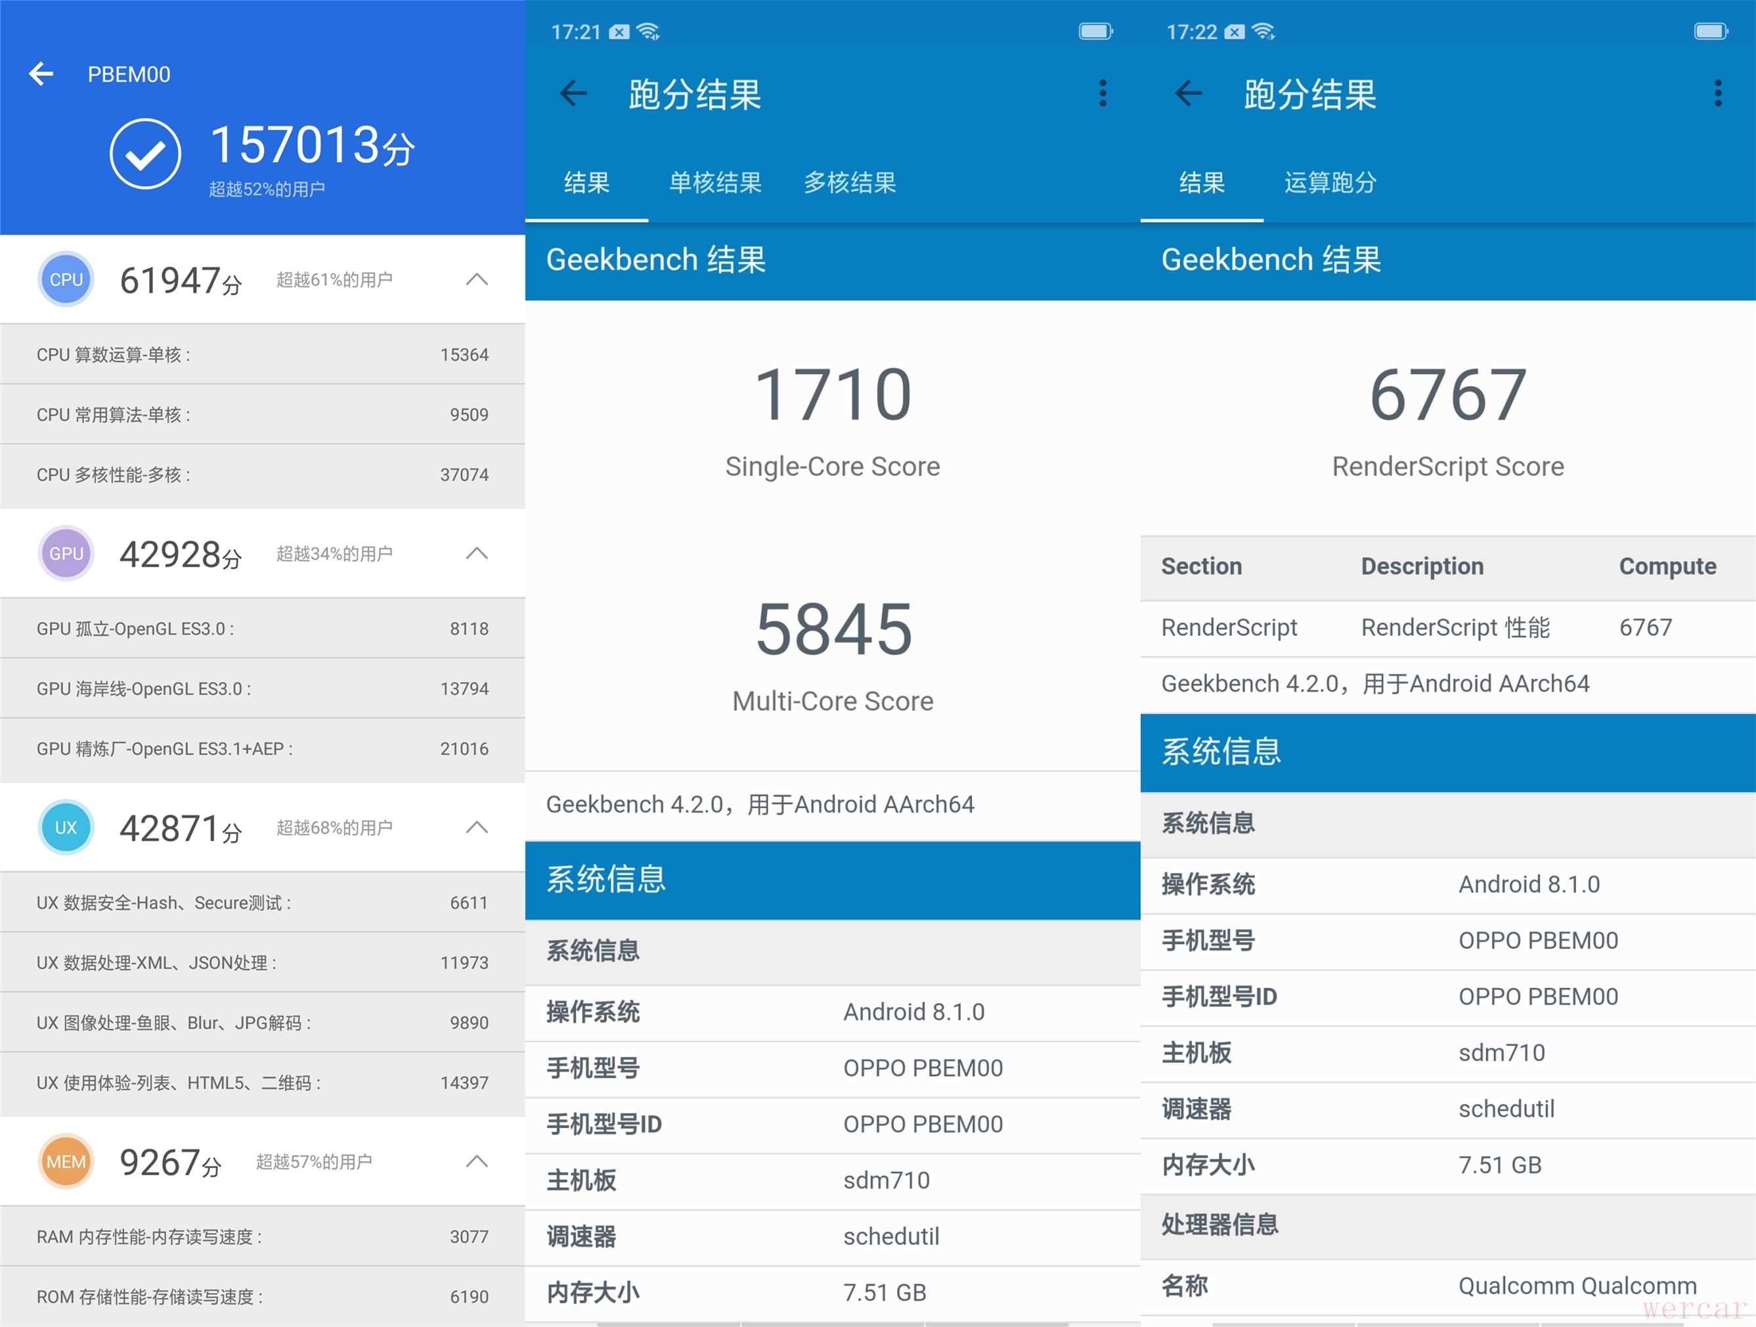The width and height of the screenshot is (1756, 1327).
Task: Tap the back arrow beside PBEM00
Action: tap(41, 74)
